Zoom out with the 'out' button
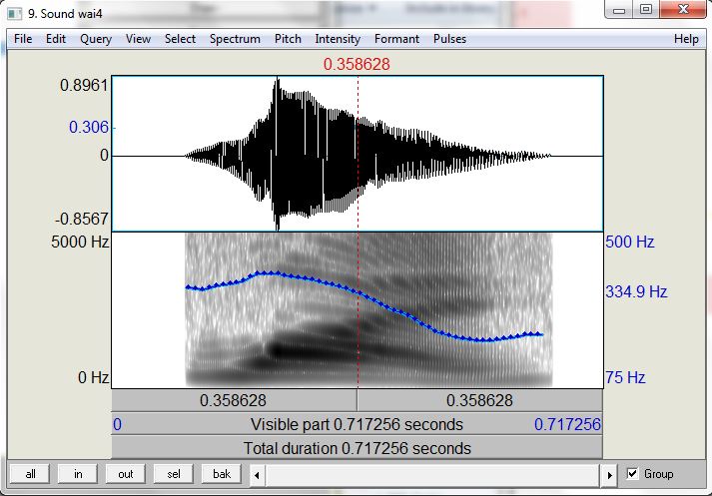 tap(126, 474)
